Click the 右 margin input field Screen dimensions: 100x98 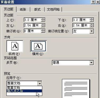pyautogui.click(x=81, y=25)
